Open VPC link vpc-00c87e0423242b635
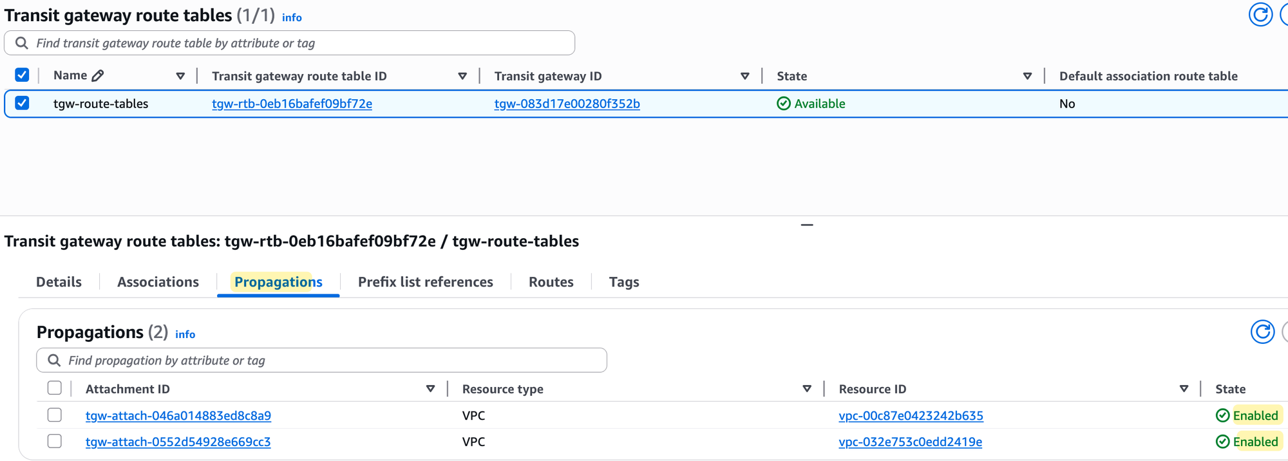1288x461 pixels. click(x=911, y=415)
